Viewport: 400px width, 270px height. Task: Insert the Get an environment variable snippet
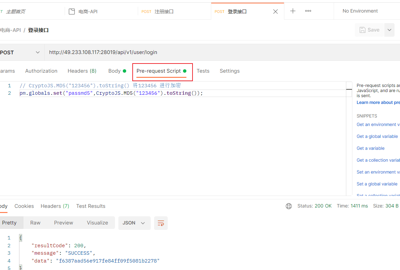[378, 125]
